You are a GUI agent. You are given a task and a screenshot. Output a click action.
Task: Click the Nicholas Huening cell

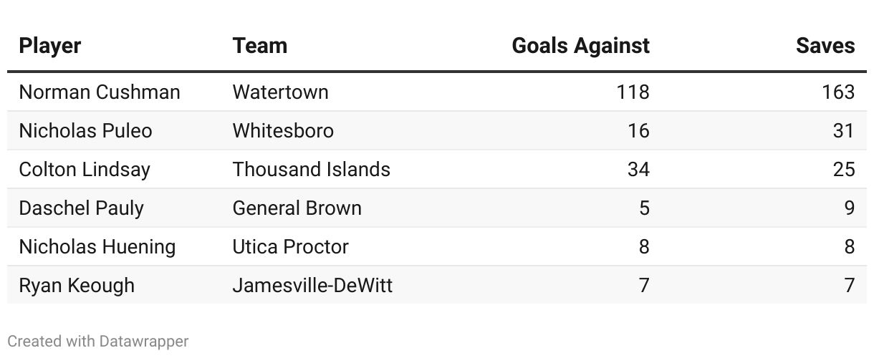97,247
